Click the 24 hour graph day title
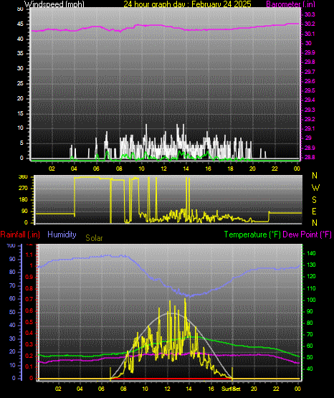The height and width of the screenshot is (398, 334). pyautogui.click(x=187, y=4)
